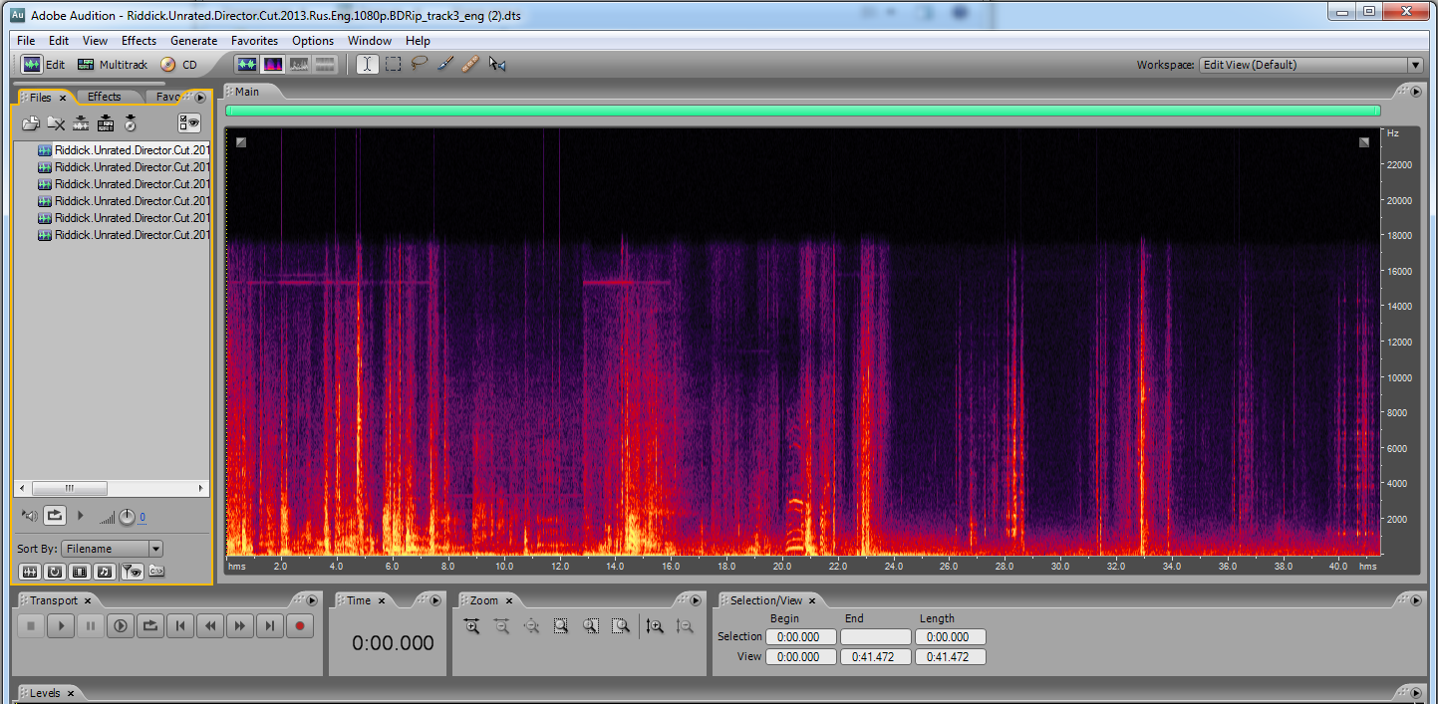This screenshot has height=704, width=1438.
Task: Toggle show video files filter button
Action: tap(79, 572)
